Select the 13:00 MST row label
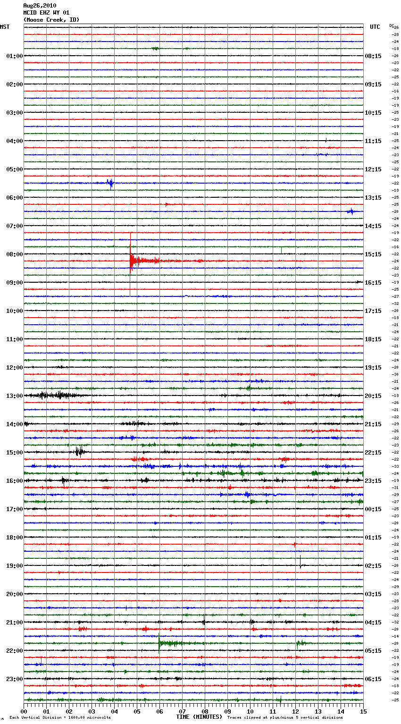Viewport: 401px width, 724px height. click(x=15, y=396)
